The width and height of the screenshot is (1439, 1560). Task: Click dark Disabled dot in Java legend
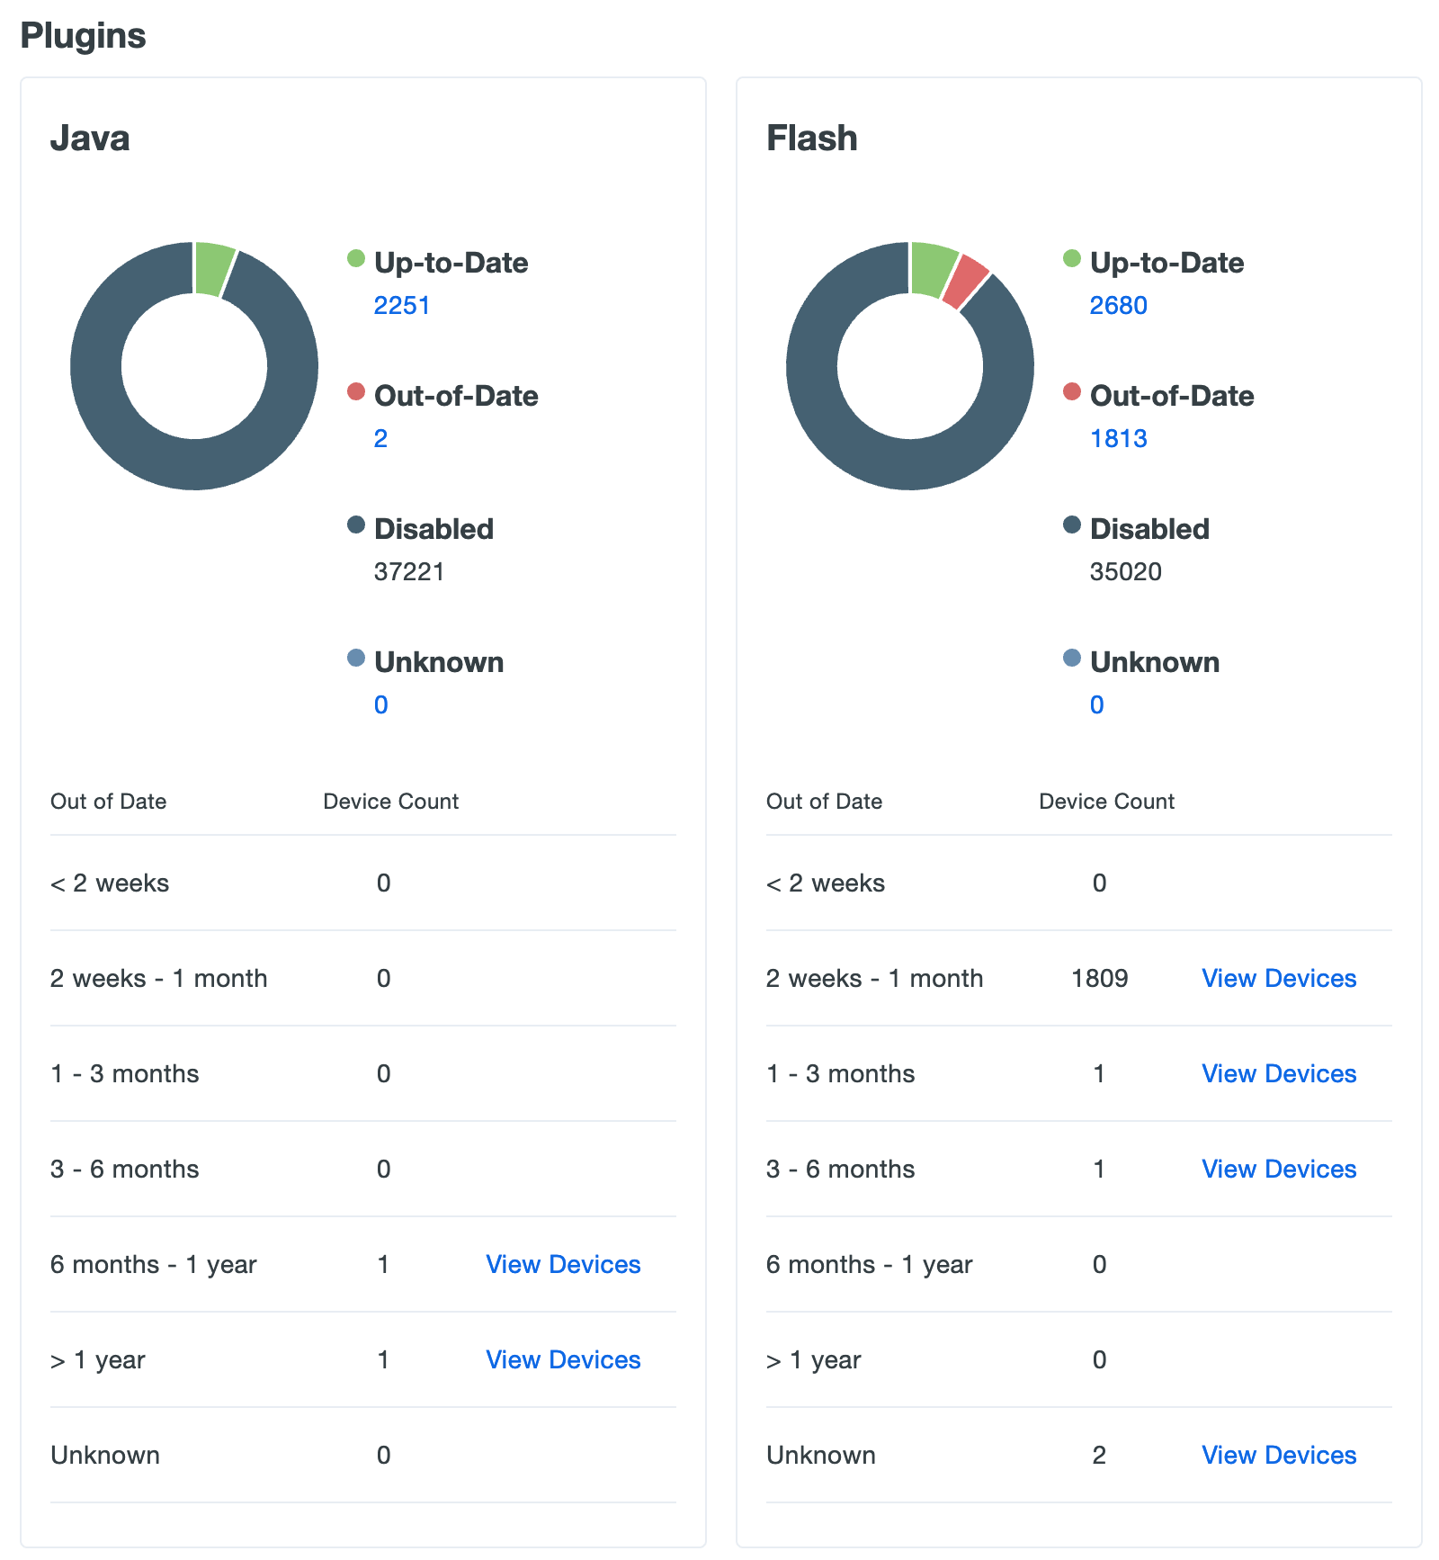pyautogui.click(x=356, y=525)
